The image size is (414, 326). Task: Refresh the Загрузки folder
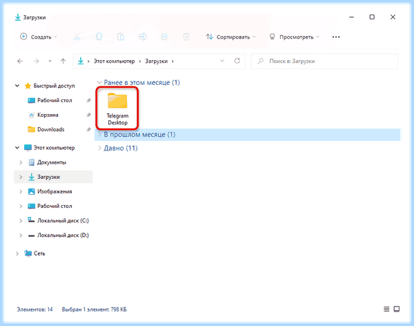point(237,61)
